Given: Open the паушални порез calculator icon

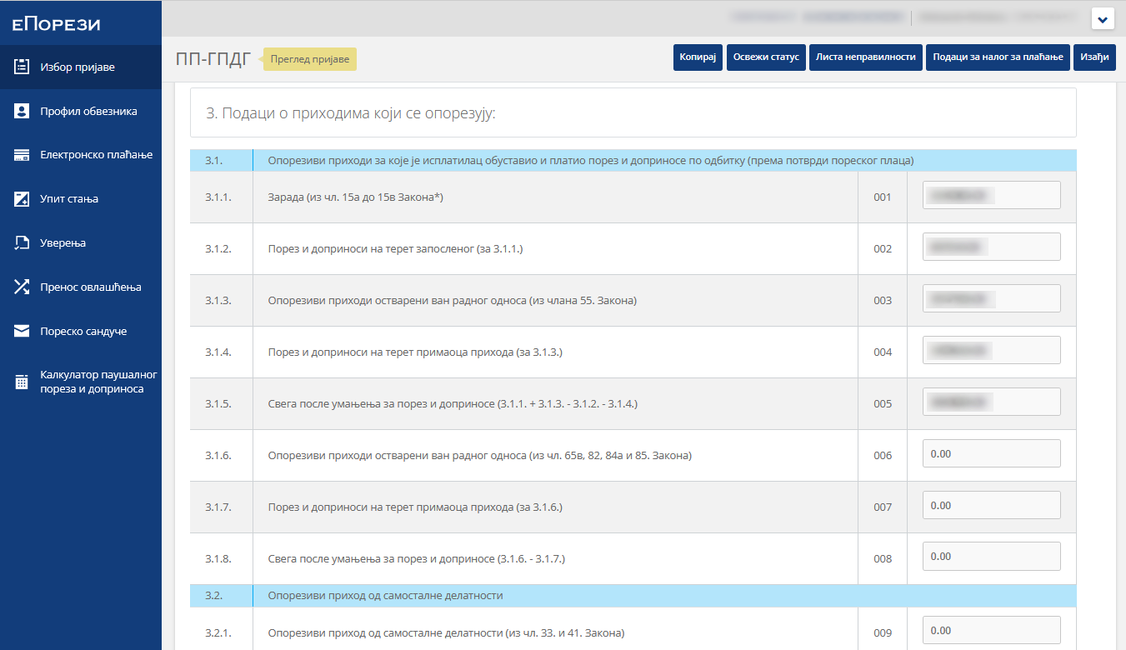Looking at the screenshot, I should [23, 382].
